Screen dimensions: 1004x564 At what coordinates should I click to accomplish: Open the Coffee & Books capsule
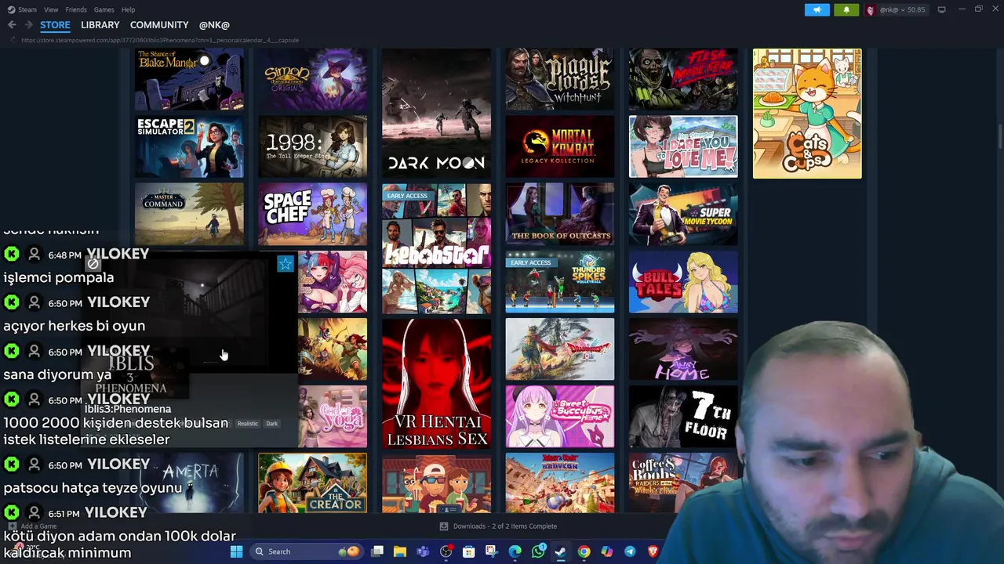pyautogui.click(x=683, y=483)
